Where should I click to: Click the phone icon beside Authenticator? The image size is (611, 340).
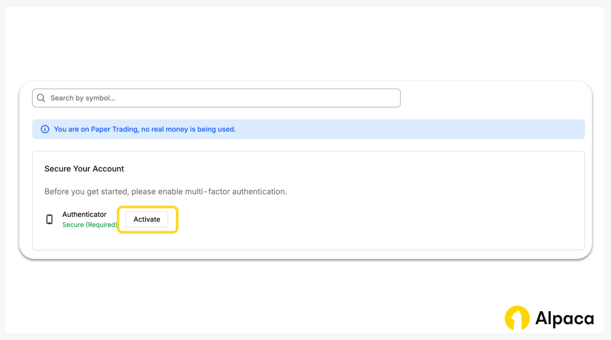(x=49, y=219)
